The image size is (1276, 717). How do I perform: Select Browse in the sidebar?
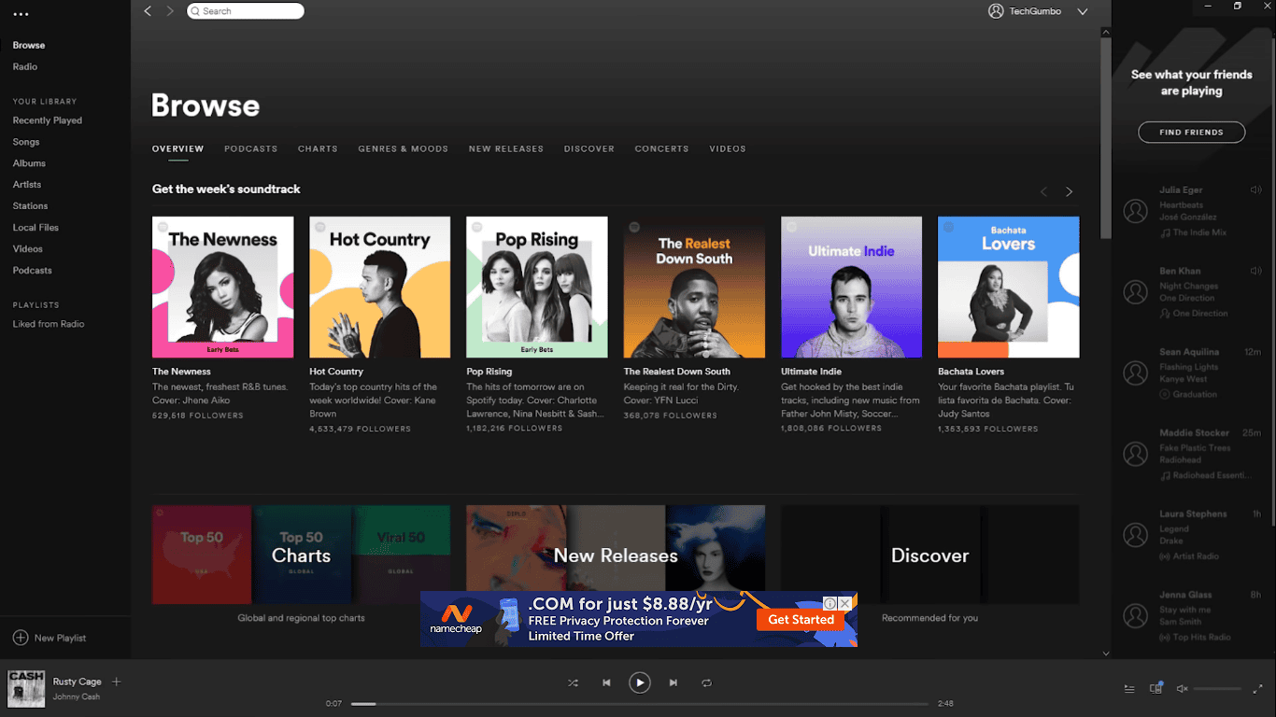(x=29, y=45)
